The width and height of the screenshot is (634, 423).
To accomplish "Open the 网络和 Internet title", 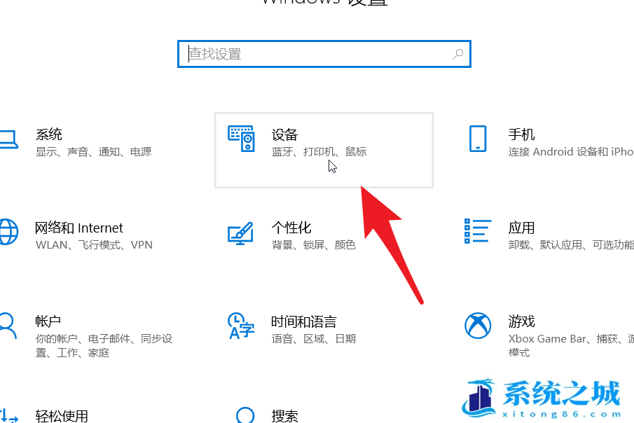I will 79,228.
